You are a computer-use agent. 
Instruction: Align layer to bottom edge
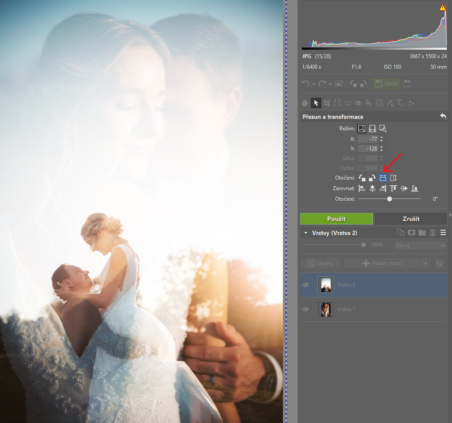pos(415,188)
